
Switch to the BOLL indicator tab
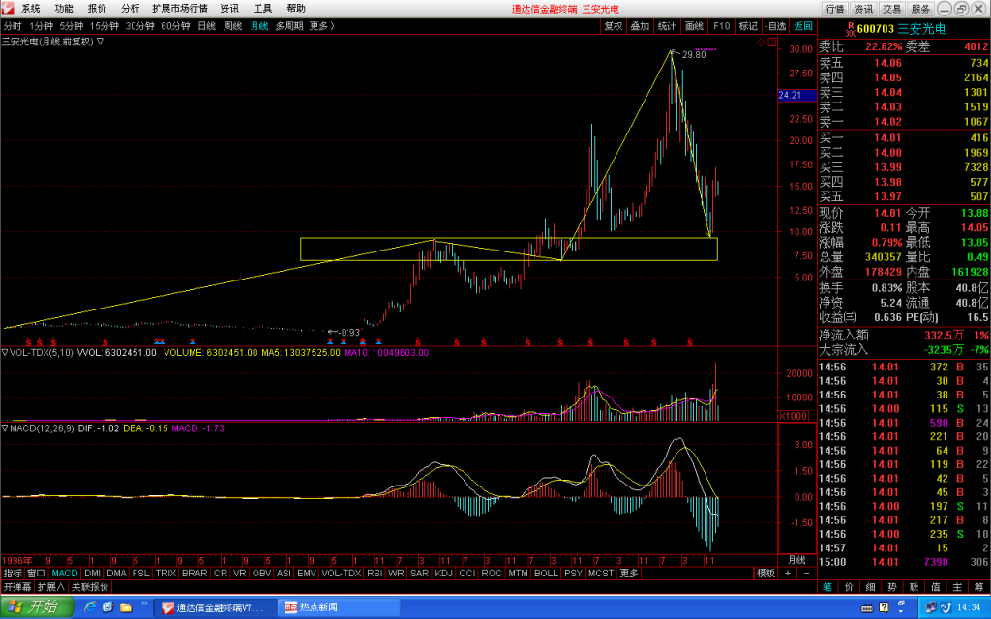pos(546,573)
